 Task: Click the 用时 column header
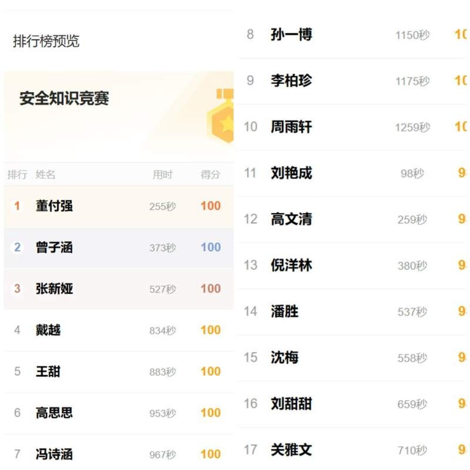coord(162,174)
